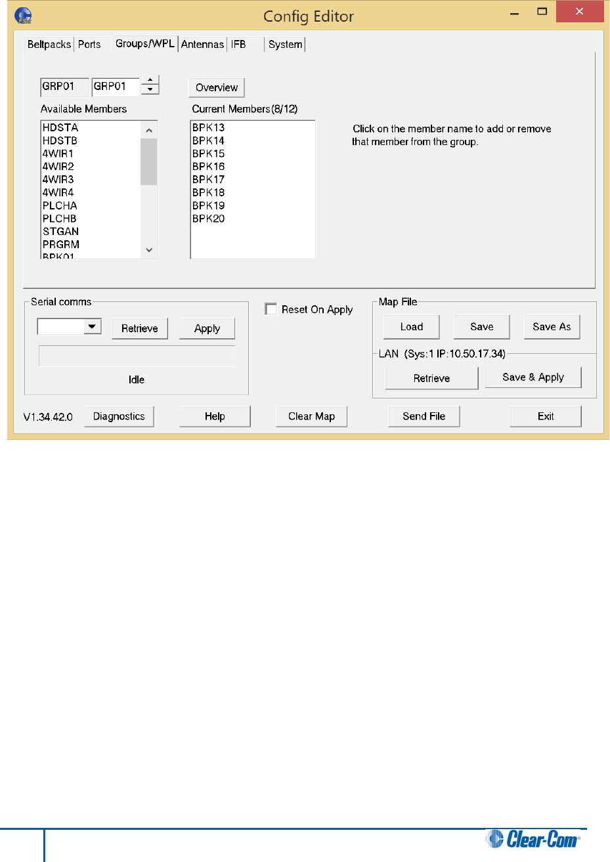Add 4WIR2 to the group
This screenshot has width=610, height=862.
[x=58, y=167]
